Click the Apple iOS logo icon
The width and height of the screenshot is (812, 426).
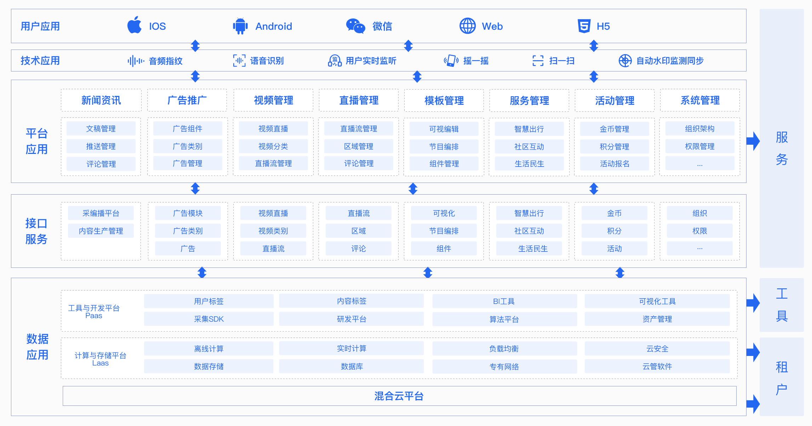[135, 25]
